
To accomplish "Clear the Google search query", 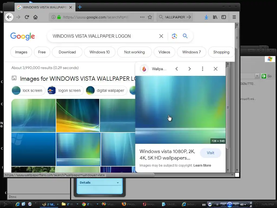I will [161, 36].
